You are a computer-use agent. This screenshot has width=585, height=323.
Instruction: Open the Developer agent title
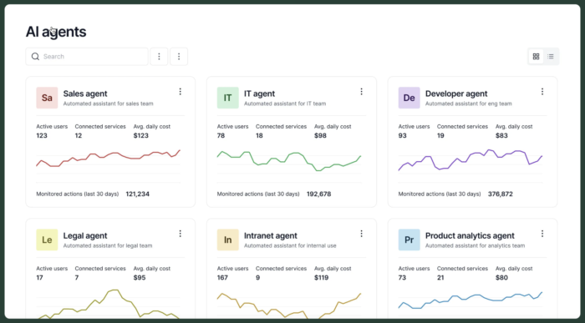click(456, 93)
